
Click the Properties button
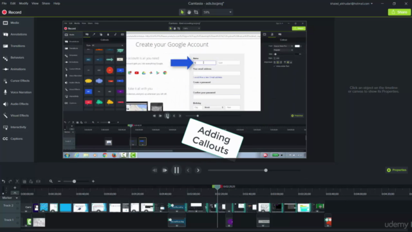pyautogui.click(x=397, y=170)
